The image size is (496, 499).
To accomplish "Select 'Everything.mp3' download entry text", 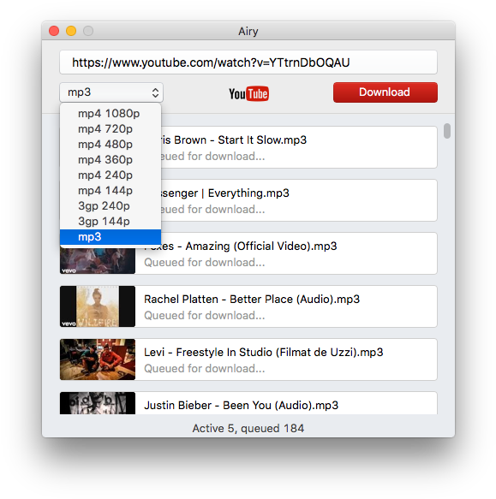I will pyautogui.click(x=248, y=193).
